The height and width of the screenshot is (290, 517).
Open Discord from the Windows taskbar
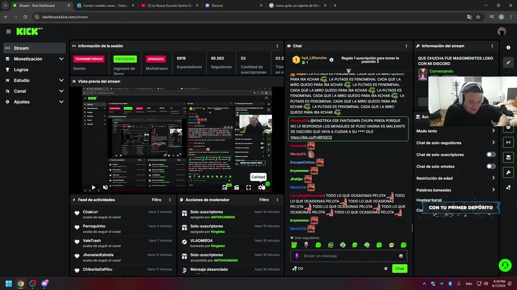point(44,284)
